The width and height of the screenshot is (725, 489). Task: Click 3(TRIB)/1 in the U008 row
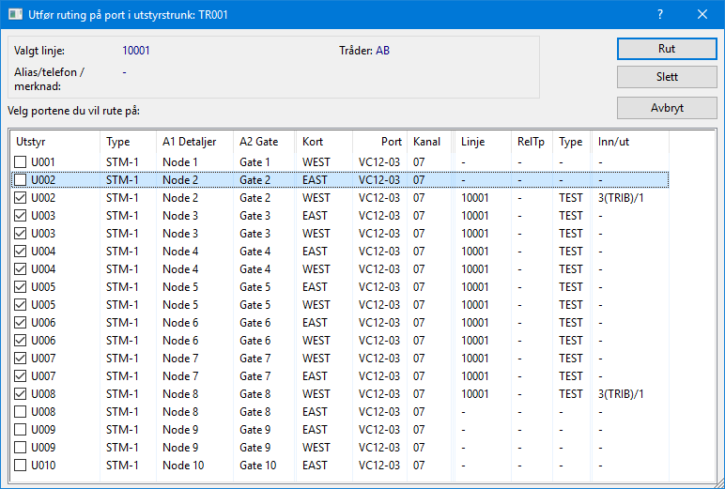coord(621,394)
